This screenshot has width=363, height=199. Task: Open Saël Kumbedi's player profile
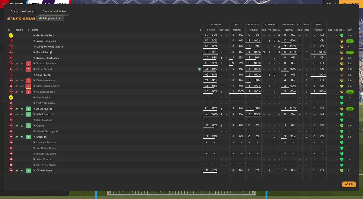pos(44,120)
